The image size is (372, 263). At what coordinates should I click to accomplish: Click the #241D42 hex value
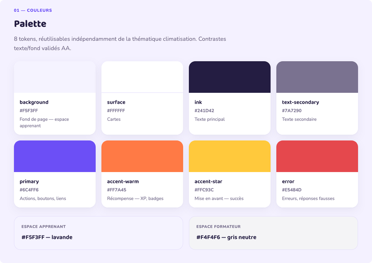(204, 110)
